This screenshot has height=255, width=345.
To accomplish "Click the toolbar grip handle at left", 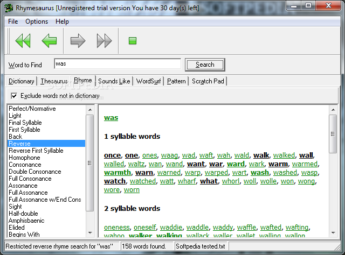I will click(x=9, y=41).
